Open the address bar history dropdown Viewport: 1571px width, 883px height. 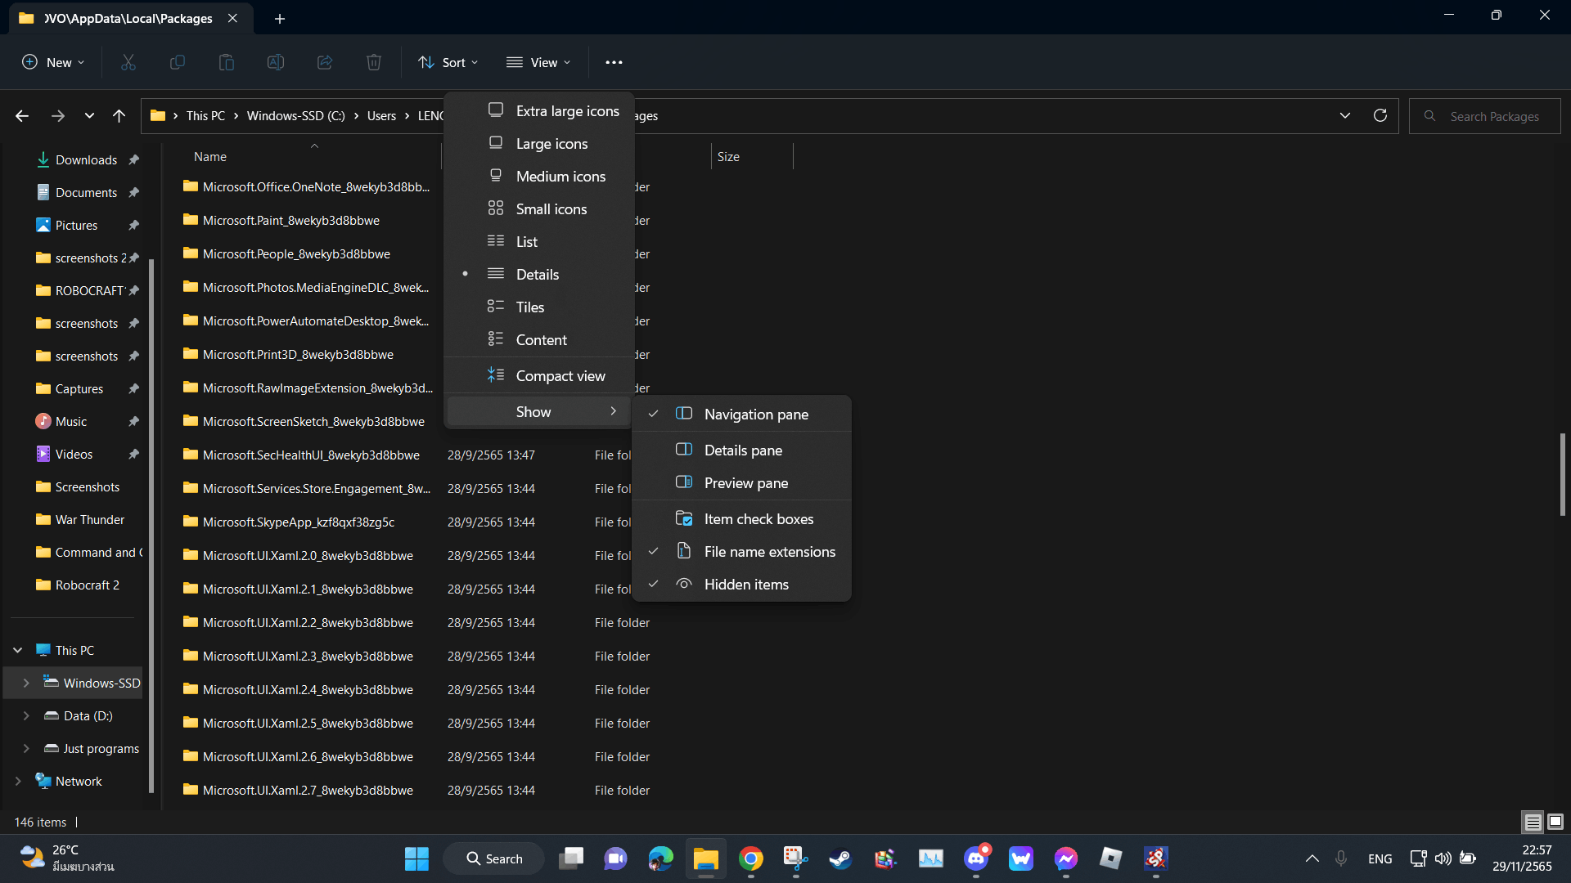coord(1345,115)
